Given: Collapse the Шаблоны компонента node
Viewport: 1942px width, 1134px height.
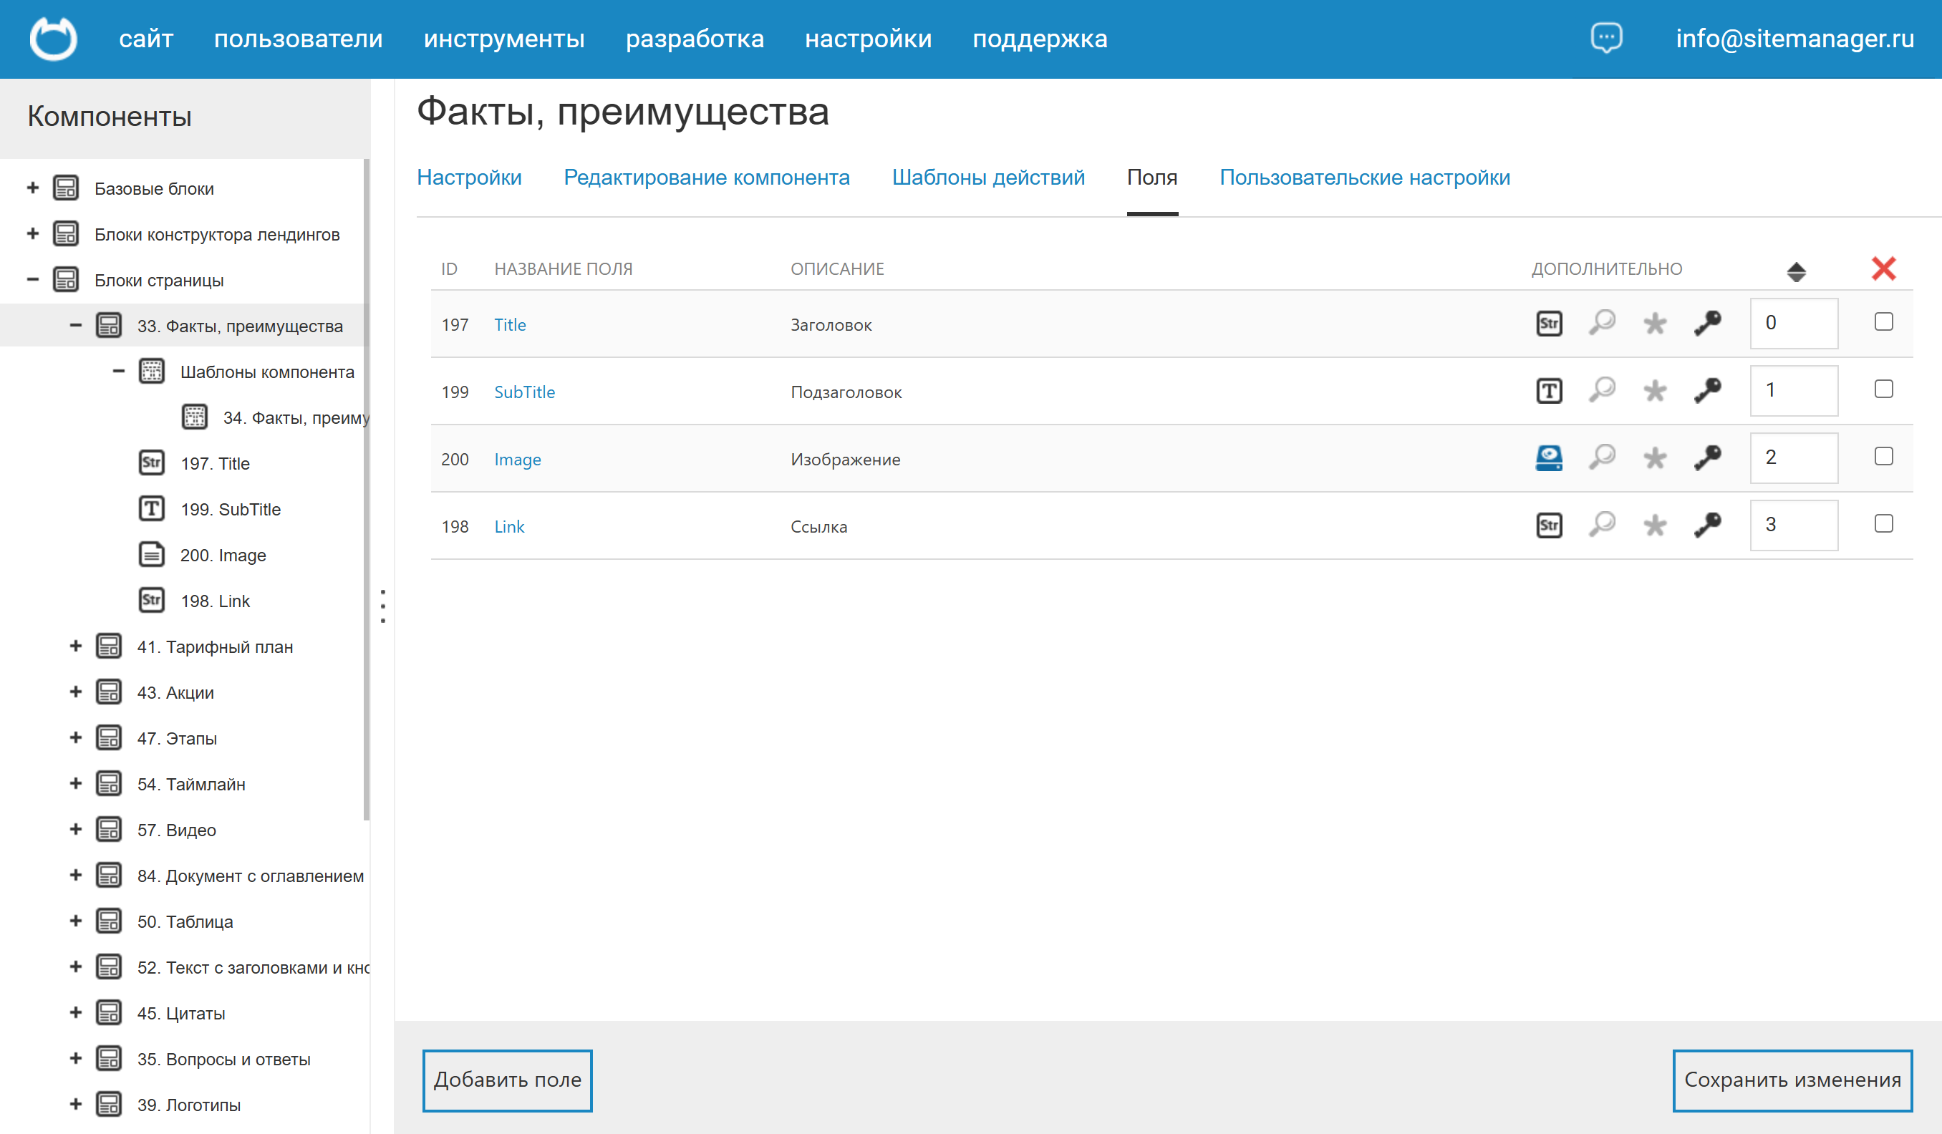Looking at the screenshot, I should pos(119,372).
